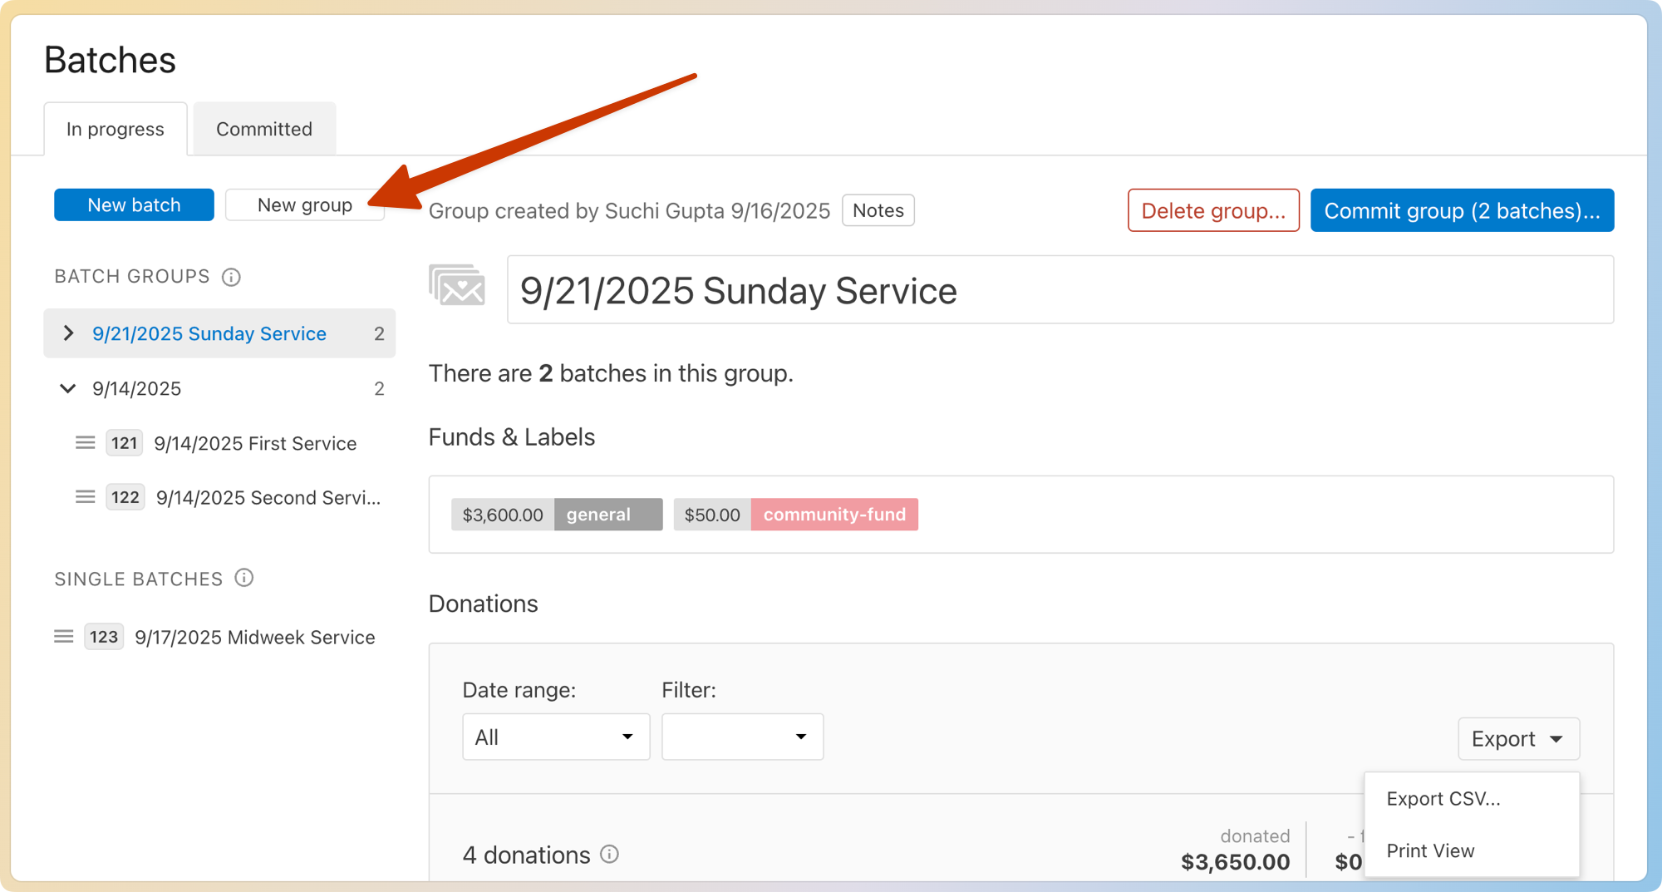This screenshot has width=1662, height=892.
Task: Click the info icon beside 4 donations
Action: (x=610, y=854)
